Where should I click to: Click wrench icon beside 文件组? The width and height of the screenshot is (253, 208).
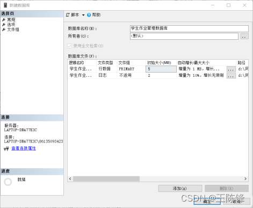[x=4, y=30]
